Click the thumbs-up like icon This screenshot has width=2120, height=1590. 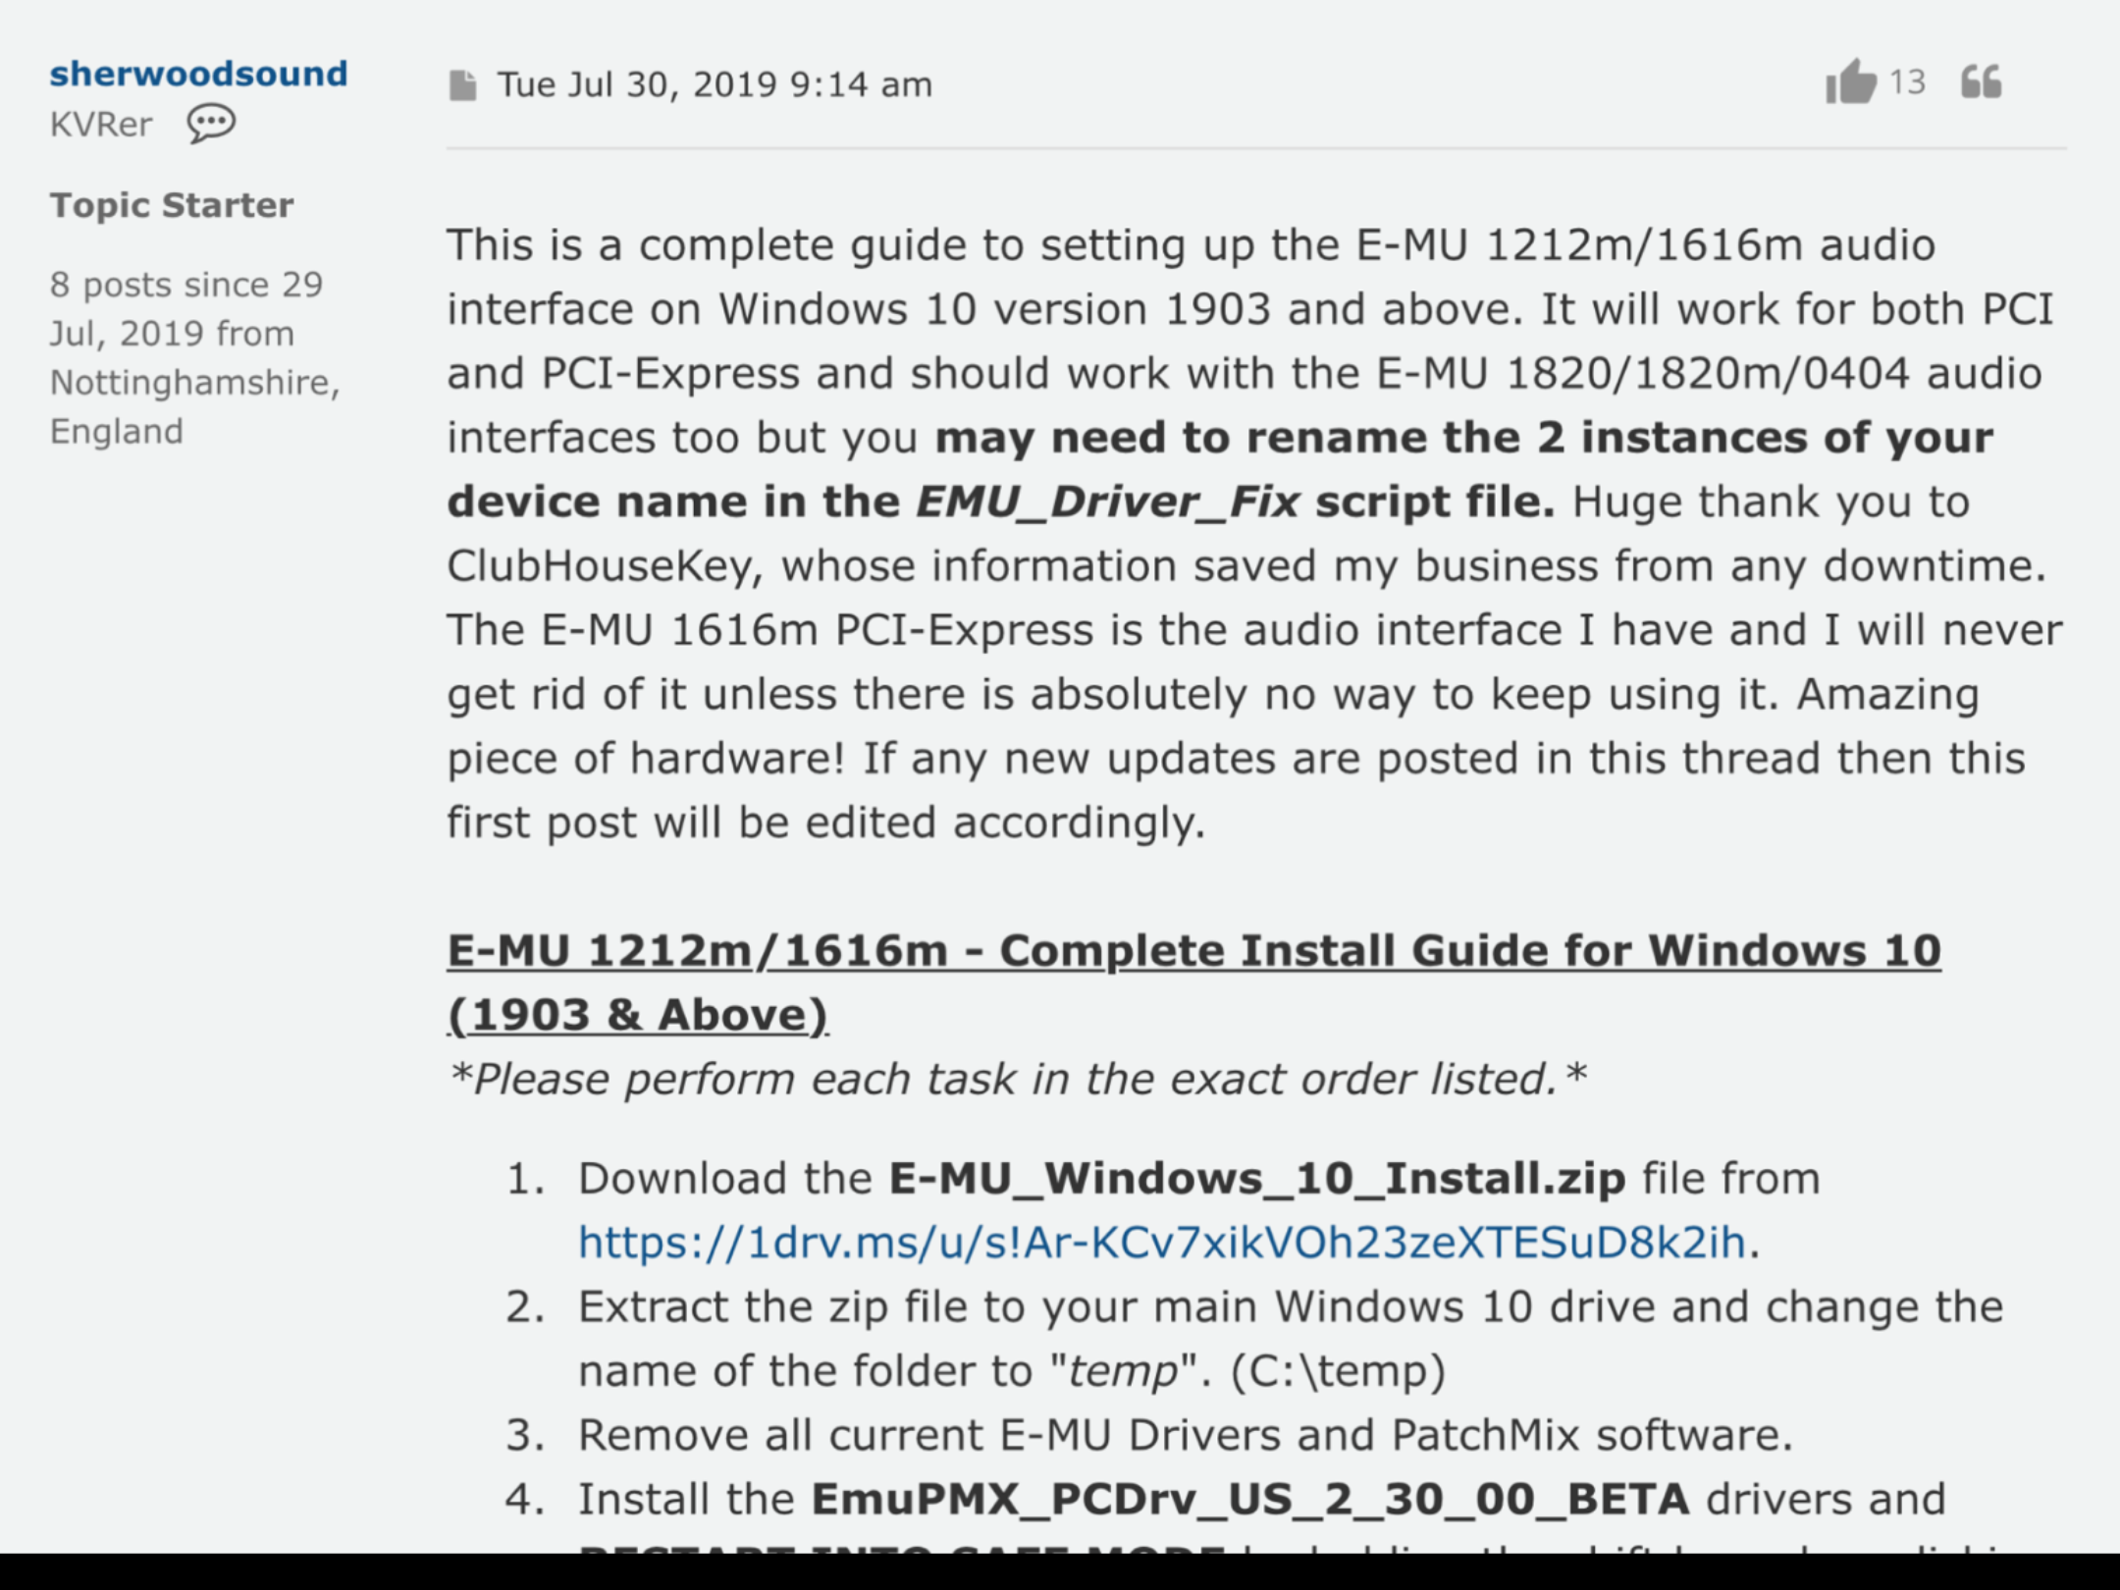[1850, 82]
